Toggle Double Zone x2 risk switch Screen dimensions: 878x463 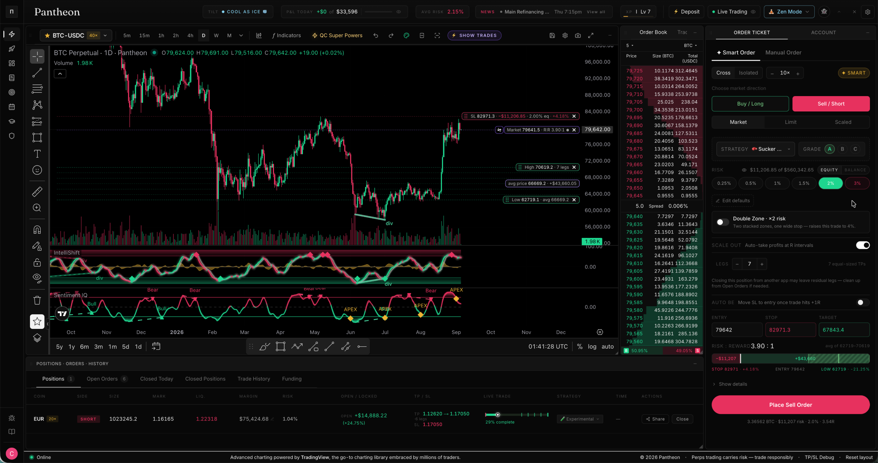[722, 222]
